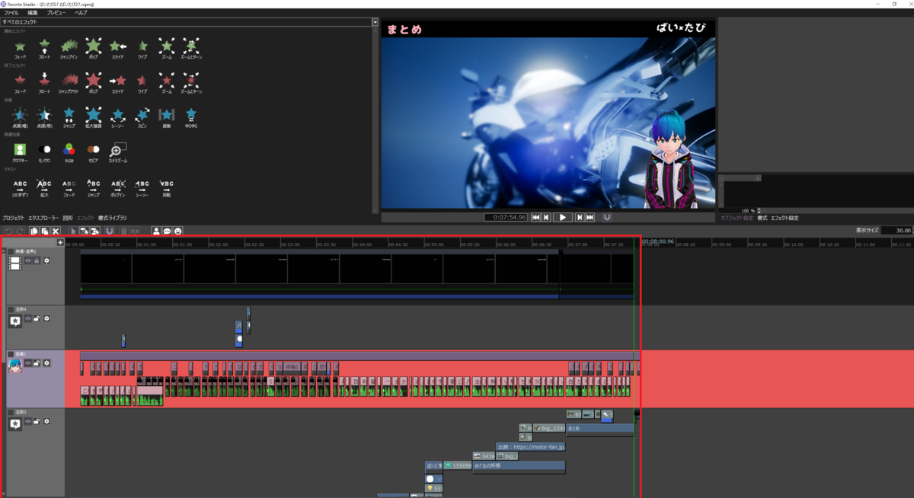This screenshot has width=914, height=498.
Task: Toggle visibility of 映像・音声2 track
Action: tap(28, 260)
